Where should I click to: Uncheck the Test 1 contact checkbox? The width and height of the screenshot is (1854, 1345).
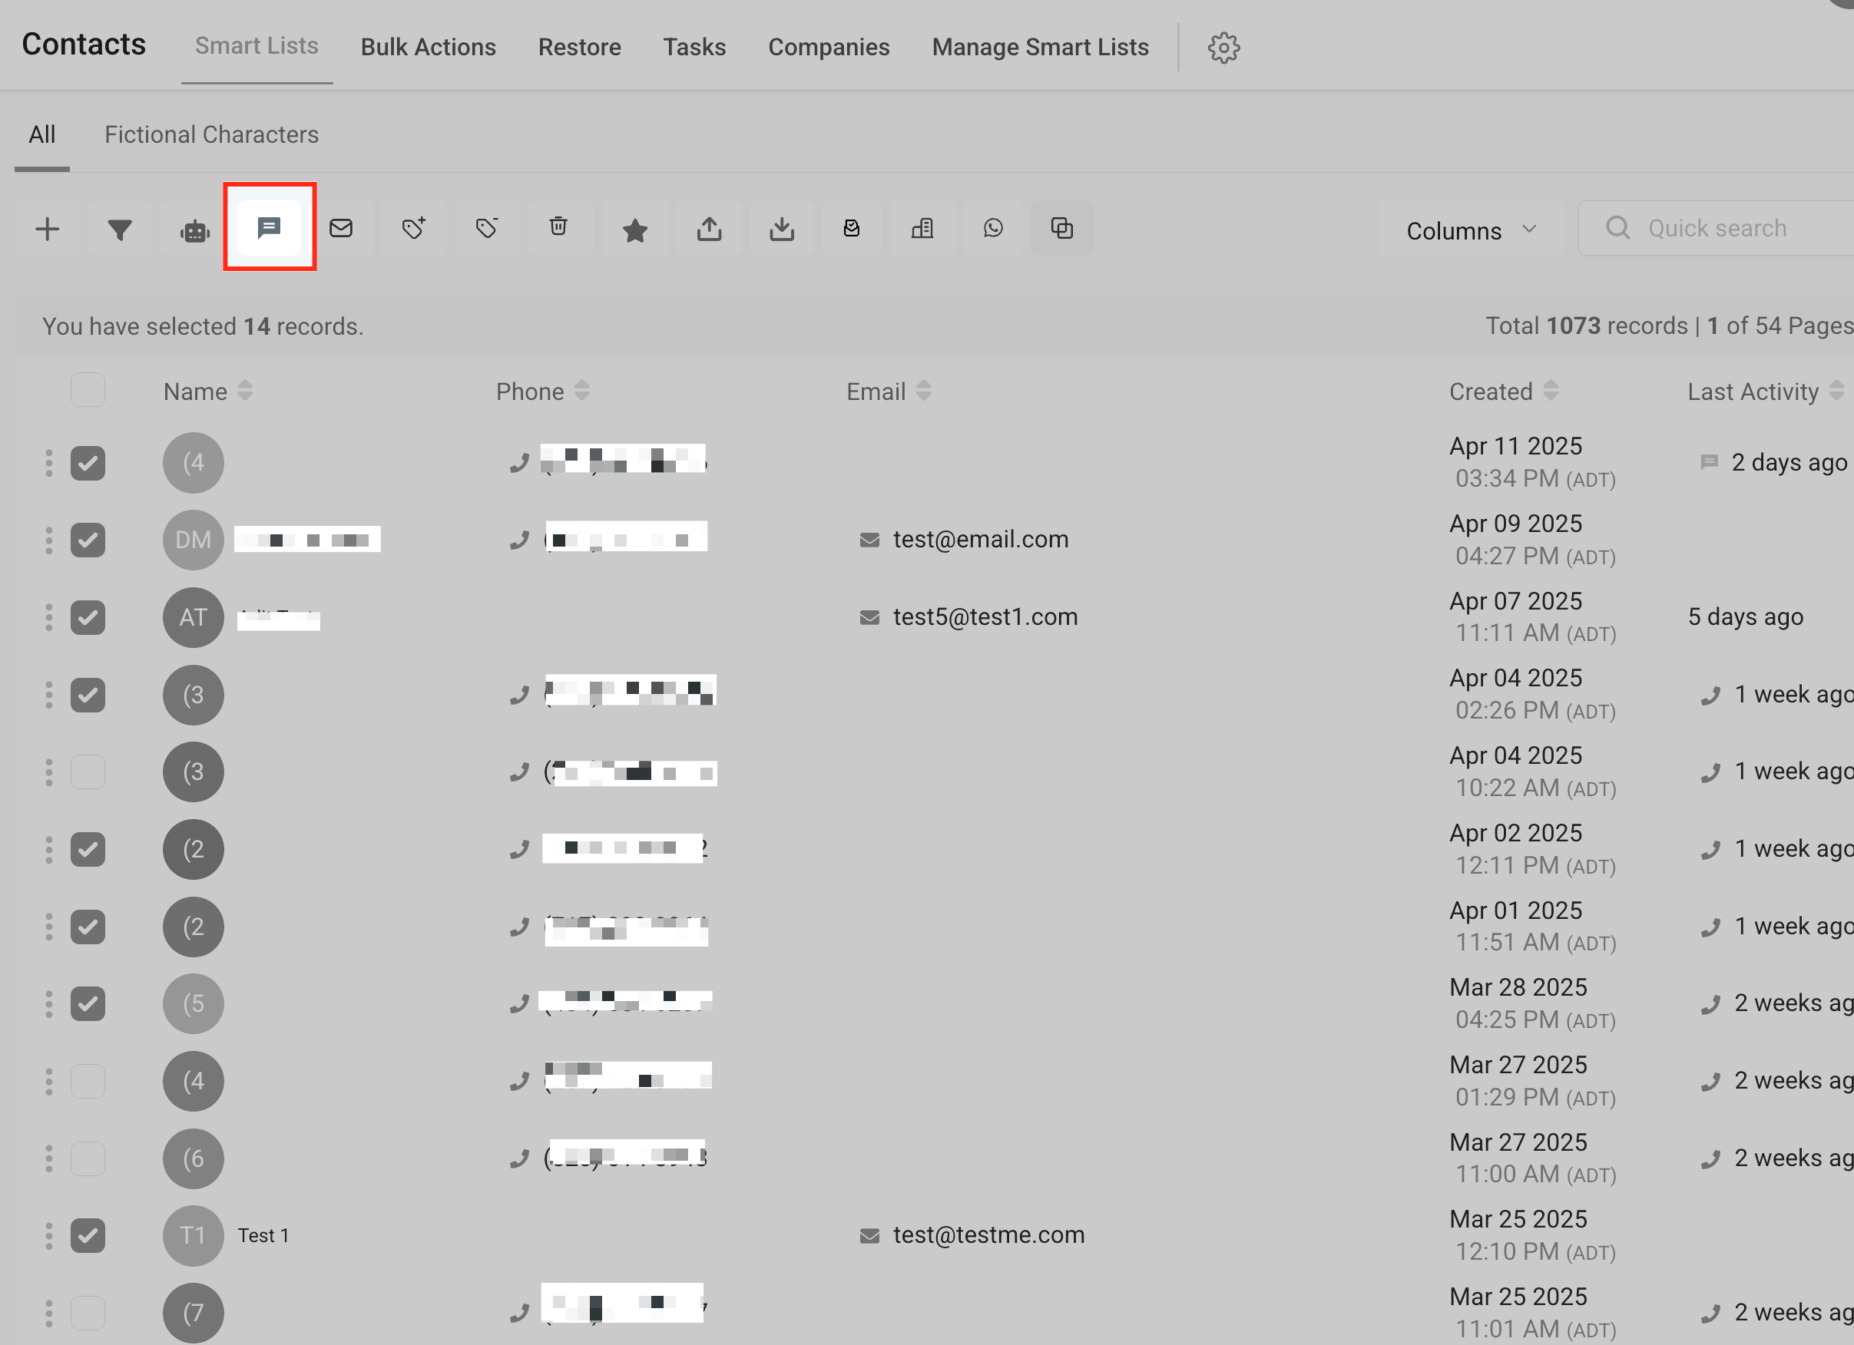tap(88, 1234)
